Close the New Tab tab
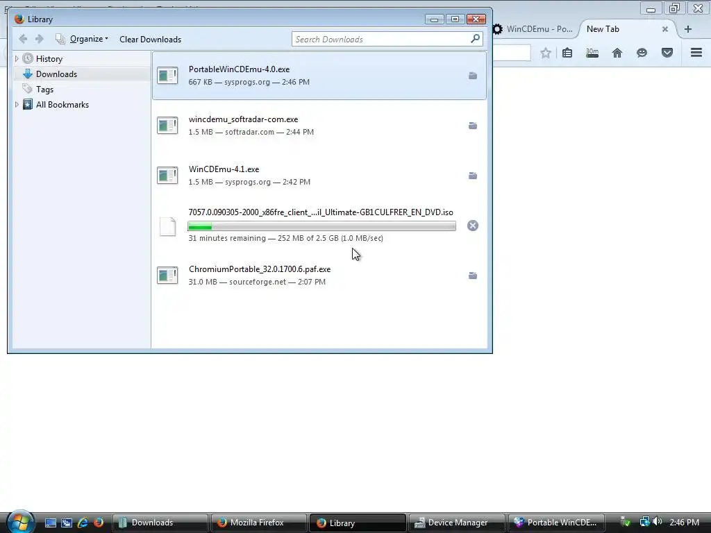The image size is (711, 533). [664, 29]
